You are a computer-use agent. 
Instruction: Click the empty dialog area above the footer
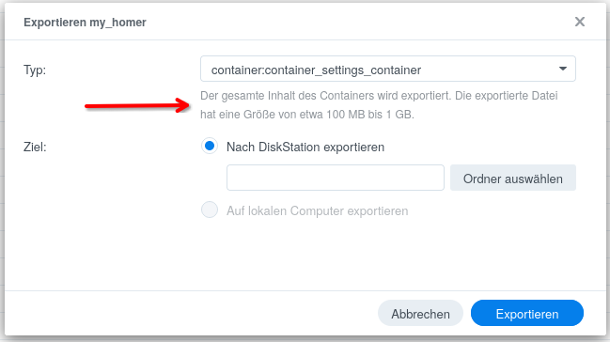click(304, 256)
